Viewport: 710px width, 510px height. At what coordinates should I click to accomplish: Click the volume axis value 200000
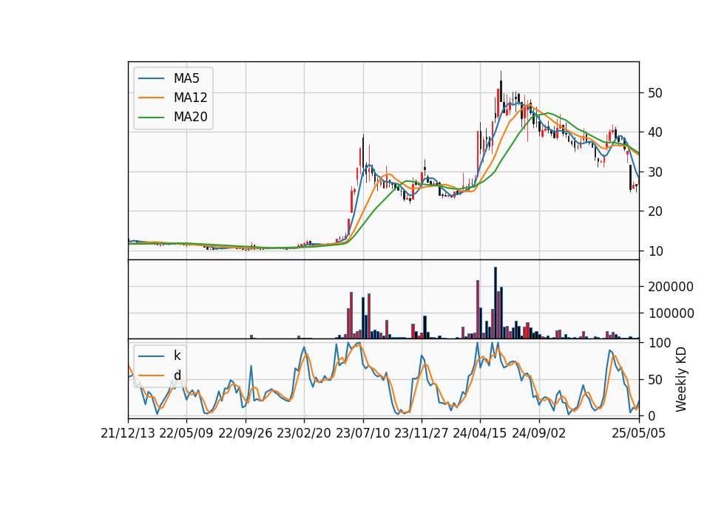click(671, 287)
